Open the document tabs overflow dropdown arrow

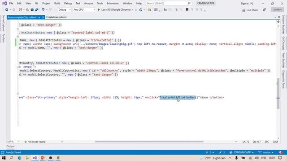tap(275, 17)
